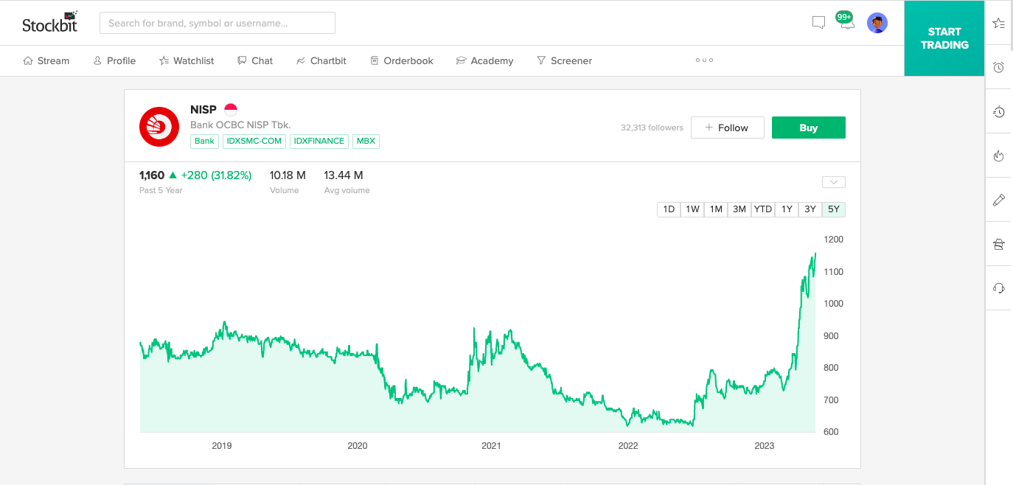Click the search input field
The image size is (1013, 485).
click(217, 23)
